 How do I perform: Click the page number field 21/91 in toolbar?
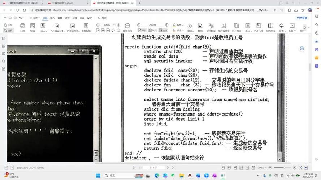pyautogui.click(x=152, y=25)
